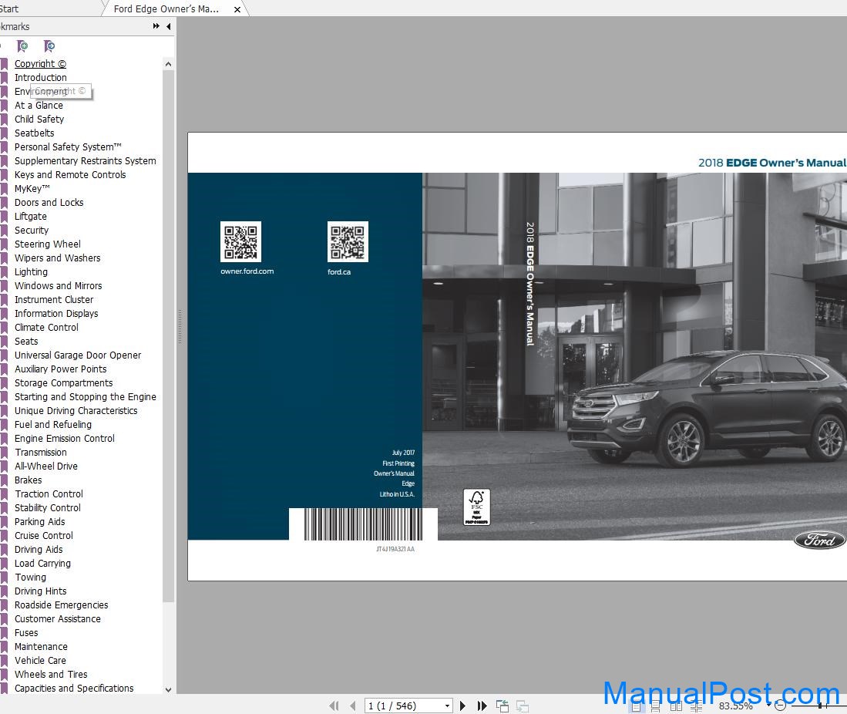Open the Storage Compartments bookmark

click(64, 382)
